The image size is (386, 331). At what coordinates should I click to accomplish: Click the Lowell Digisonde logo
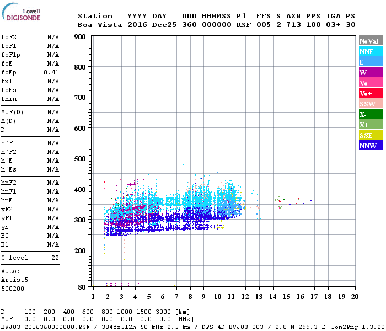pyautogui.click(x=21, y=12)
